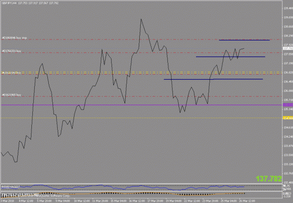Screen dimensions: 293x203
Task: Select the top dark blue horizontal line
Action: click(x=244, y=40)
